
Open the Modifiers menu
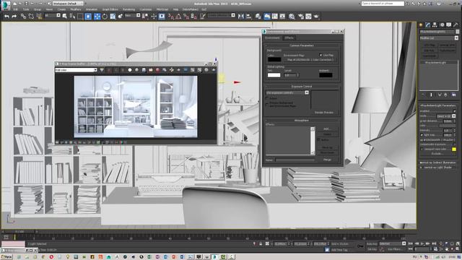pos(75,9)
